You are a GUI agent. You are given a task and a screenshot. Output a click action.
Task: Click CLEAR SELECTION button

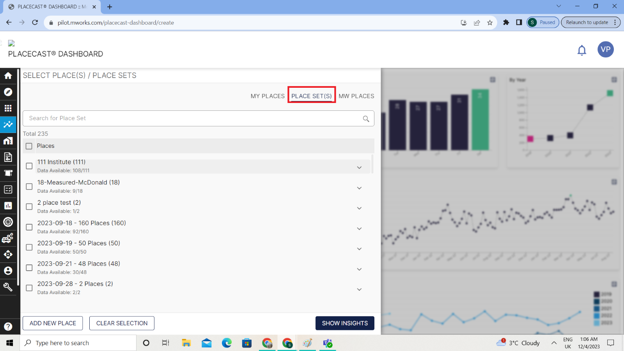pos(122,323)
